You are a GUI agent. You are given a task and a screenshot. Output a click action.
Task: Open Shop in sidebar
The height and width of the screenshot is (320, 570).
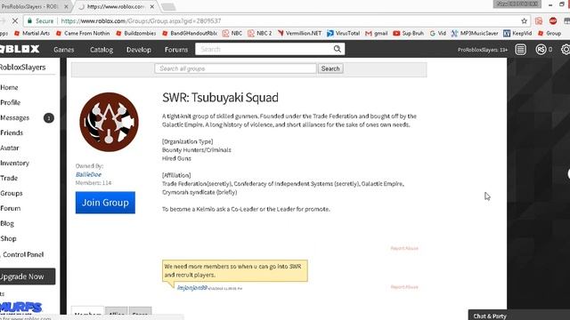(8, 239)
